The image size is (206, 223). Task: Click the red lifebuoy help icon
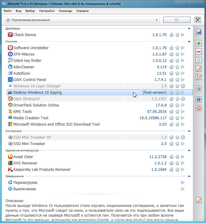pos(199,108)
